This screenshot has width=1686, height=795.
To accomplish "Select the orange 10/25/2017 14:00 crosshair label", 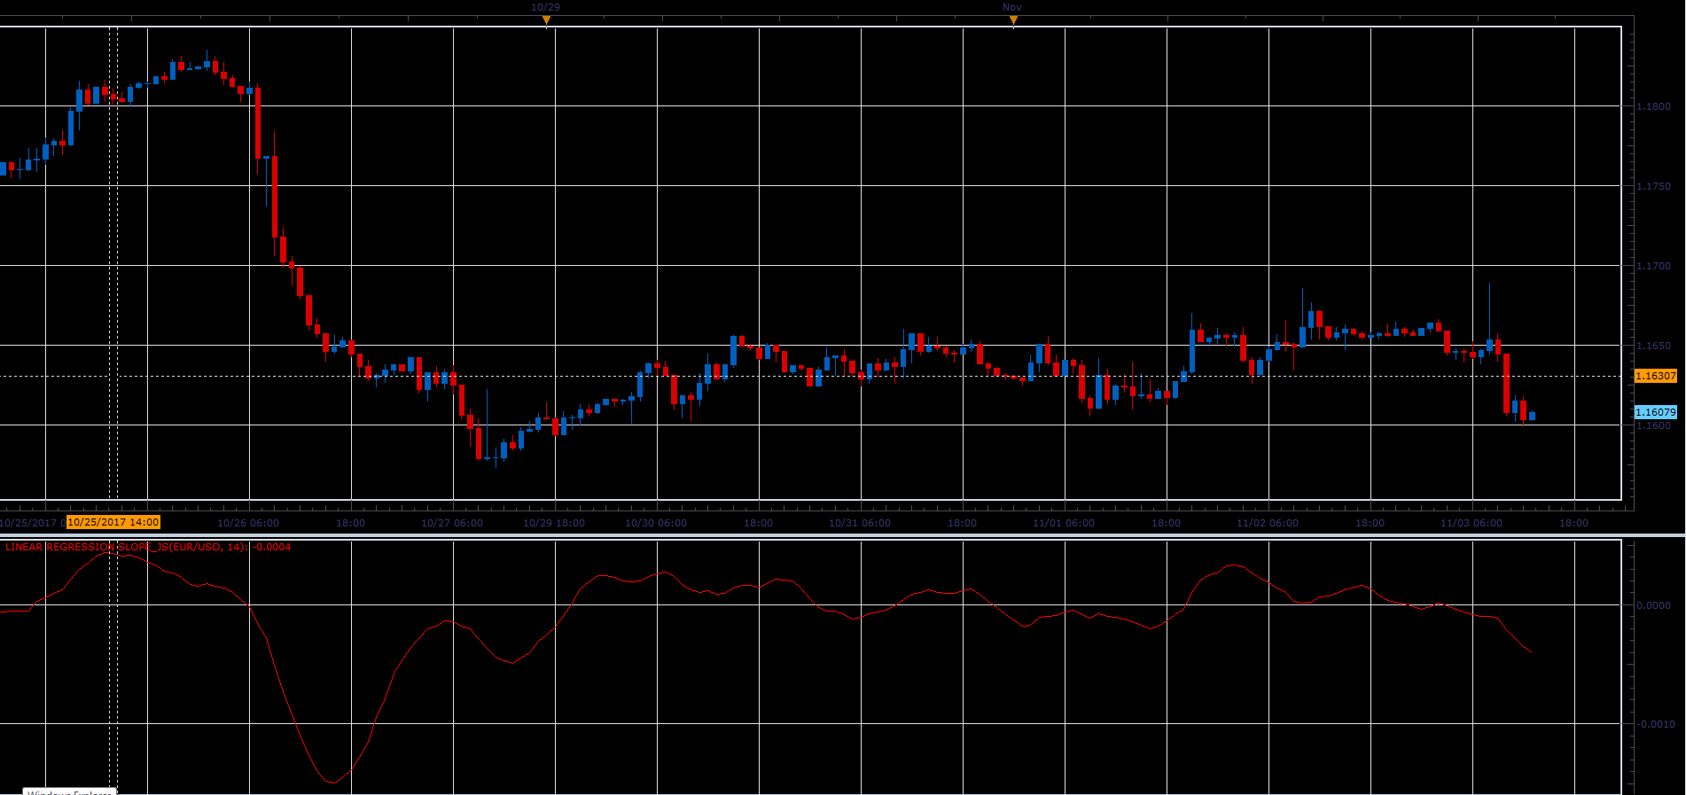I will pyautogui.click(x=113, y=523).
